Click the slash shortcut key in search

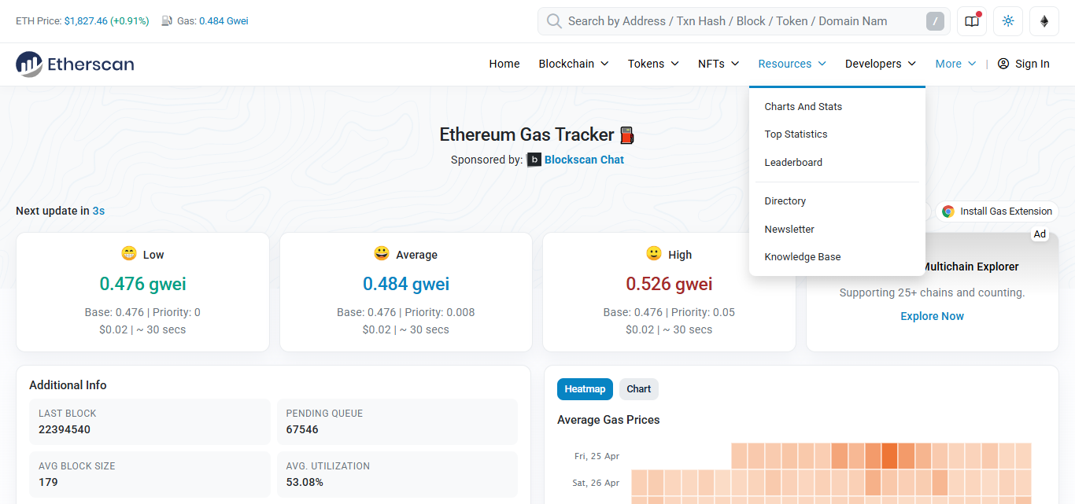935,21
